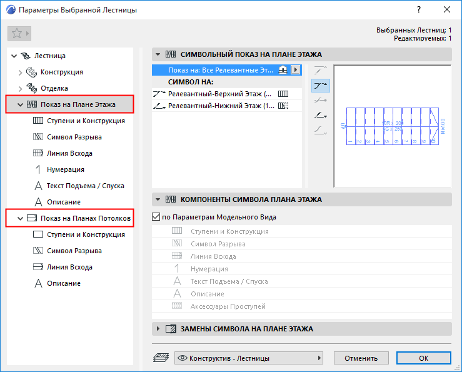Select floor plan Ступени и Конструкция item
462x372 pixels.
coord(86,121)
